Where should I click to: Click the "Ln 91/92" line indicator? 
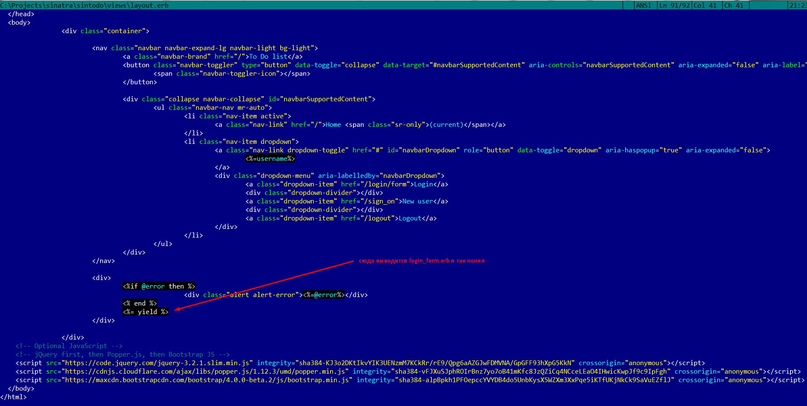pos(675,5)
